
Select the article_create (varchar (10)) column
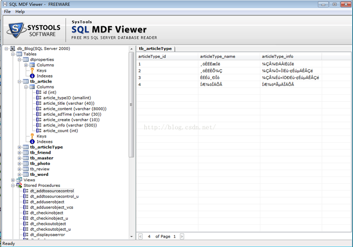71,120
